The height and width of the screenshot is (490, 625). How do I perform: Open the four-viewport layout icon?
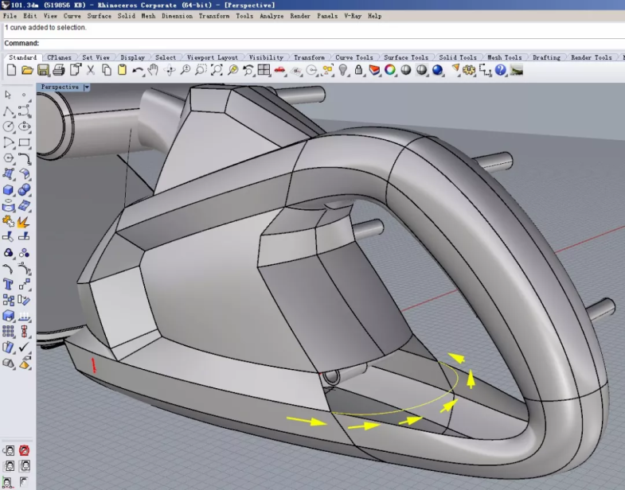coord(264,70)
